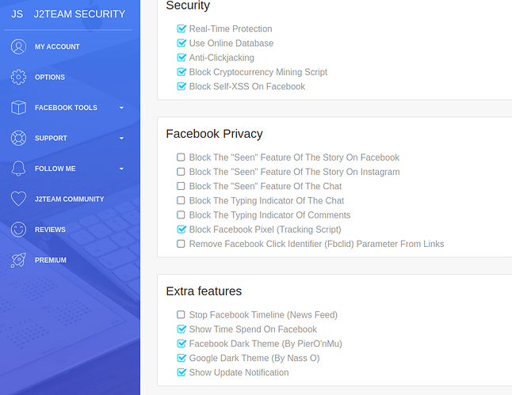Click the Follow Me bell icon
Image resolution: width=512 pixels, height=395 pixels.
pos(18,169)
